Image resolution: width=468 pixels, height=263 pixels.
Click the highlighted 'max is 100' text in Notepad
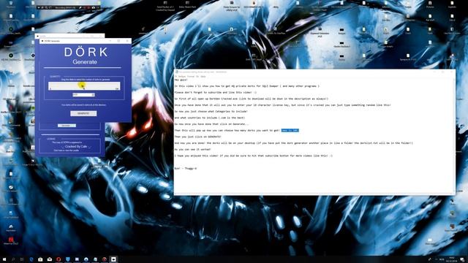tap(290, 130)
